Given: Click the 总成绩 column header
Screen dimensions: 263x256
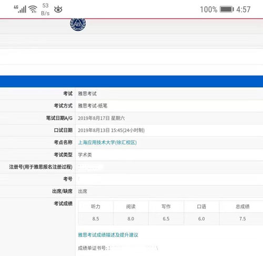Looking at the screenshot, I should tap(242, 207).
